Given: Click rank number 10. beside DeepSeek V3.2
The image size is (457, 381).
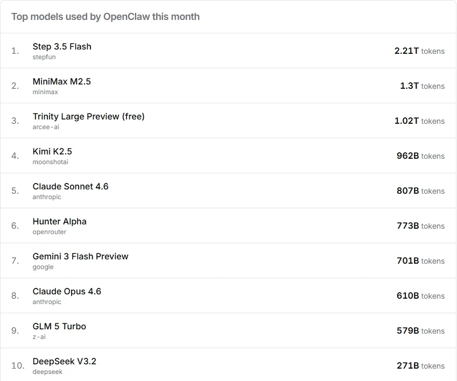Looking at the screenshot, I should pos(18,365).
